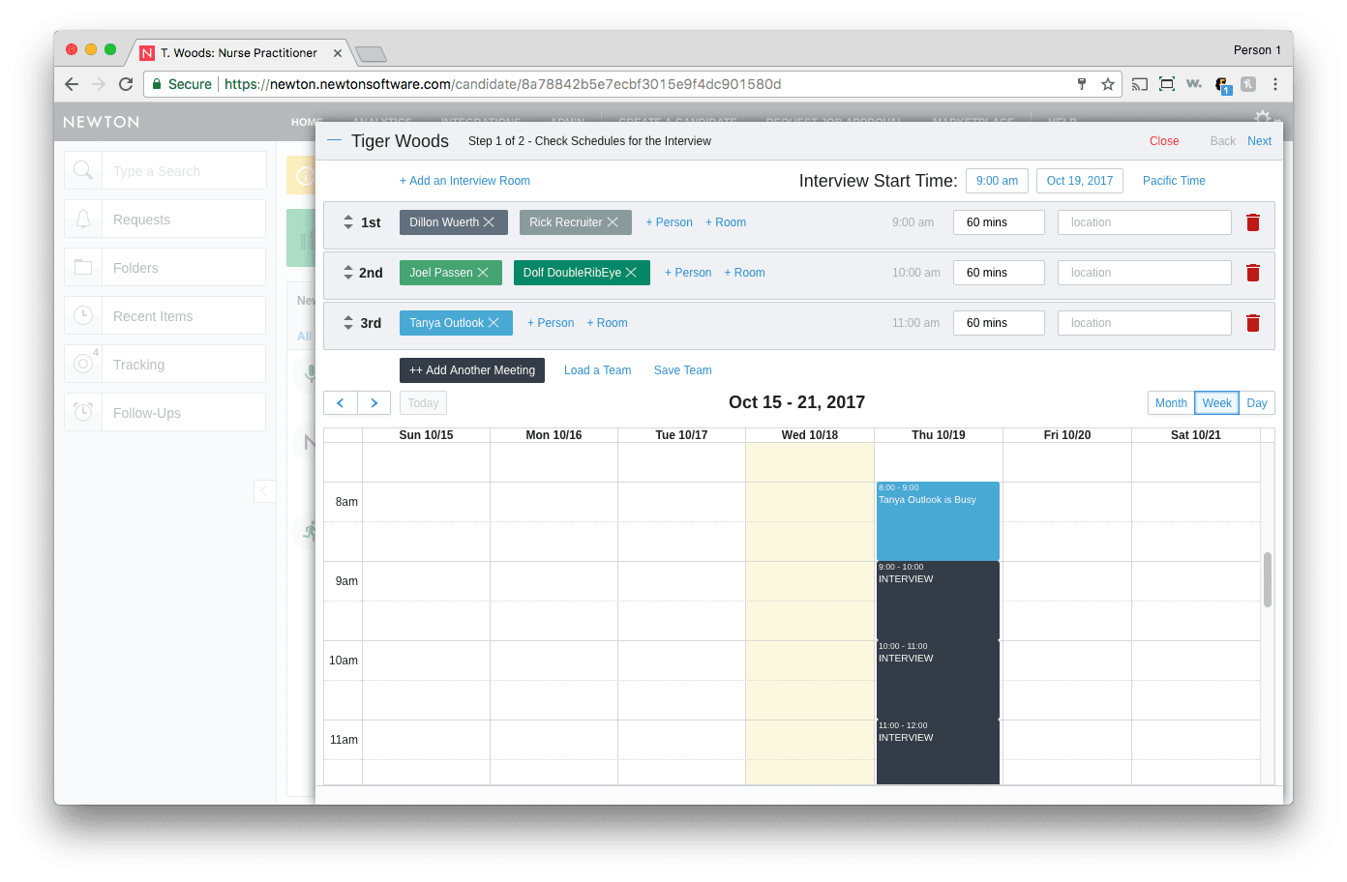The width and height of the screenshot is (1347, 882).
Task: Select the Week calendar view
Action: (1216, 403)
